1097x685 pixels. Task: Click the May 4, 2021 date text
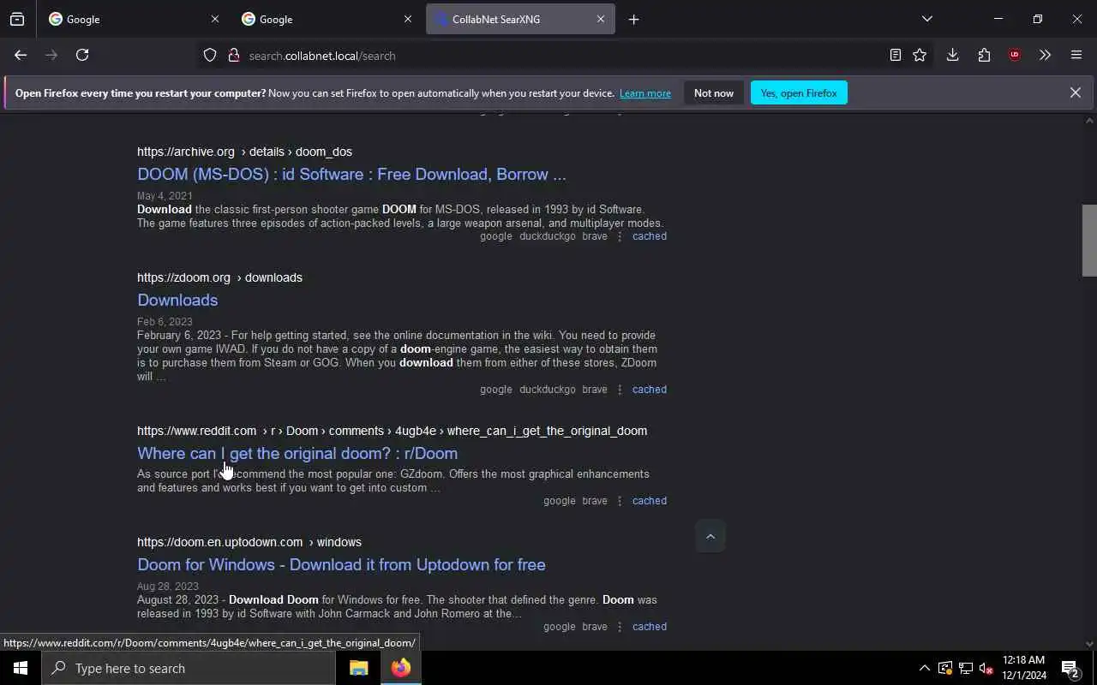(165, 196)
